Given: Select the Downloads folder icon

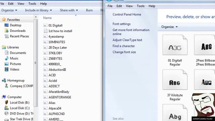Looking at the screenshot, I should (x=6, y=31).
